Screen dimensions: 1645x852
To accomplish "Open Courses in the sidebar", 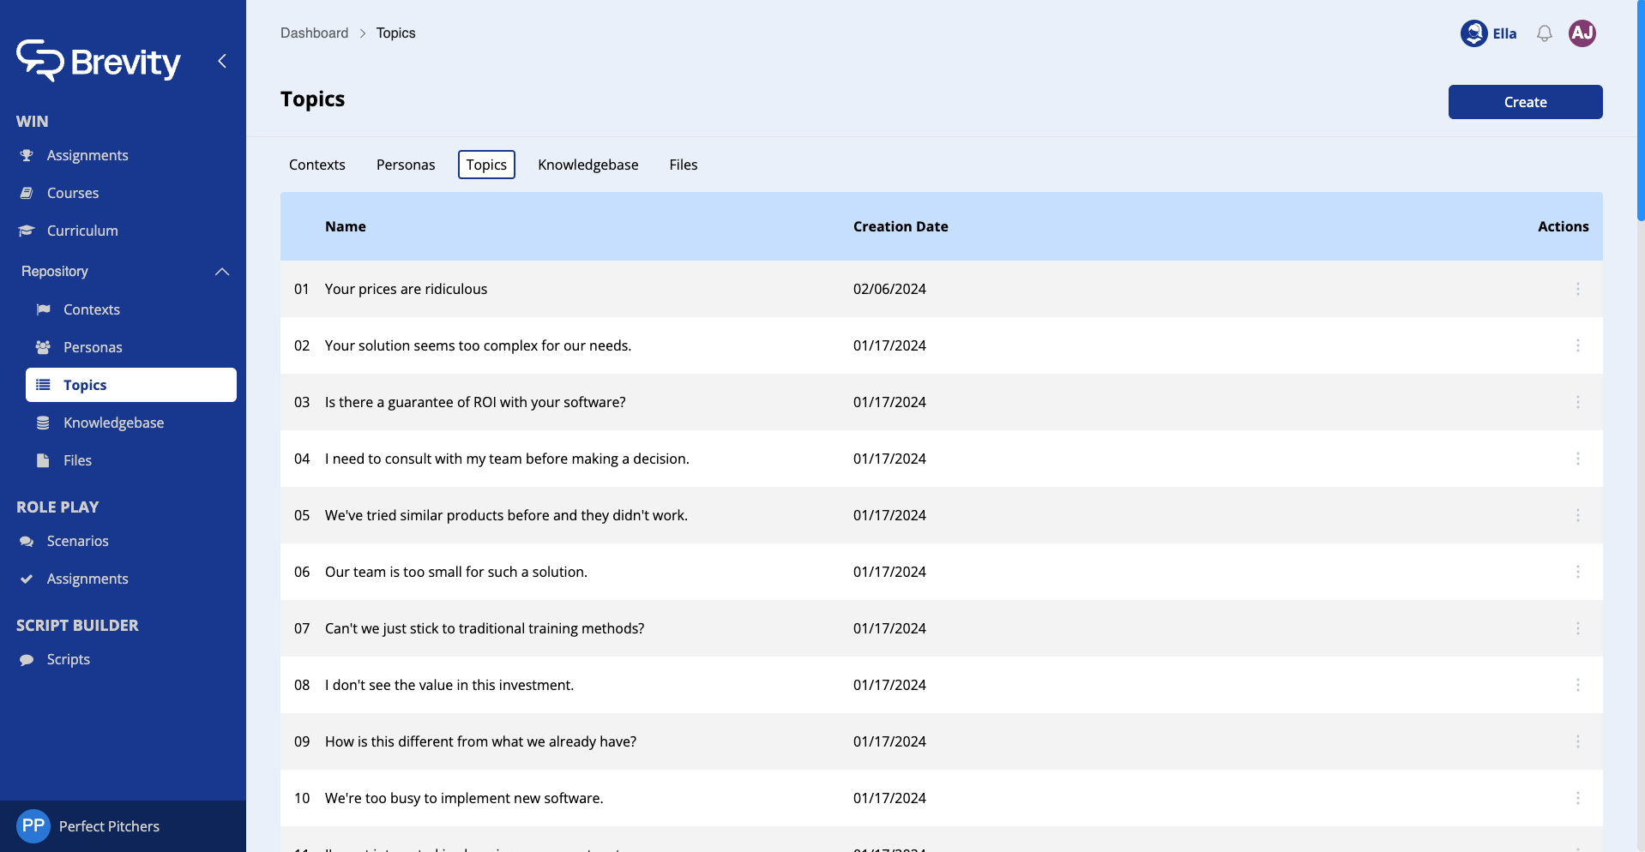I will (72, 193).
